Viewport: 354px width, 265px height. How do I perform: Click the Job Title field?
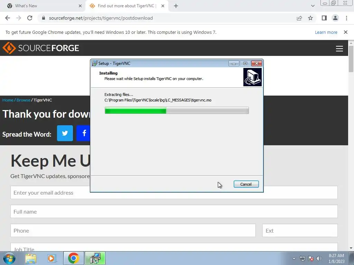(174, 247)
